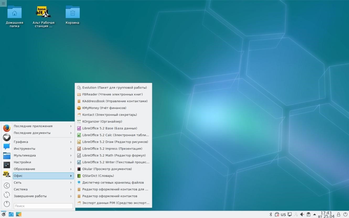Open the network connection tray icon
The width and height of the screenshot is (349, 218).
pos(289,214)
